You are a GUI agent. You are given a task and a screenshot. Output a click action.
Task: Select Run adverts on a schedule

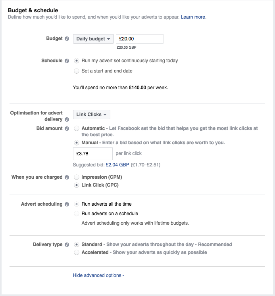[x=77, y=214]
